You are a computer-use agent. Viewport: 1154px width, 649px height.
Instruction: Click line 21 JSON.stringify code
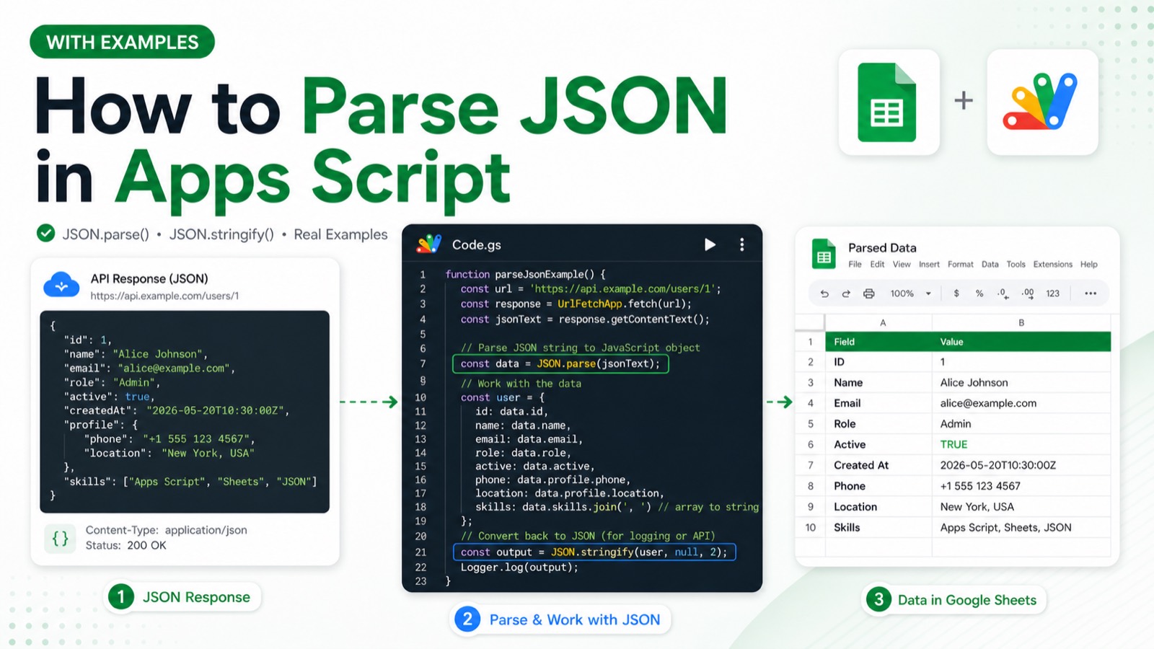[594, 552]
